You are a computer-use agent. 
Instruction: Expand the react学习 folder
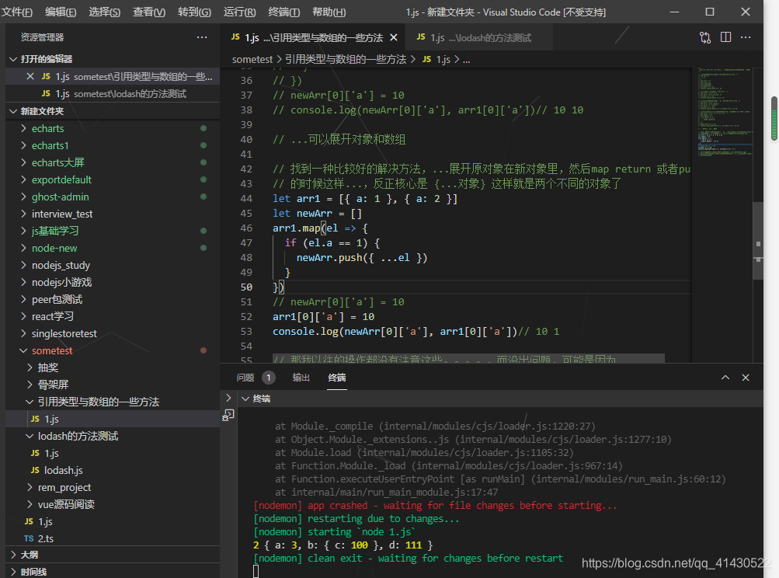(x=113, y=317)
